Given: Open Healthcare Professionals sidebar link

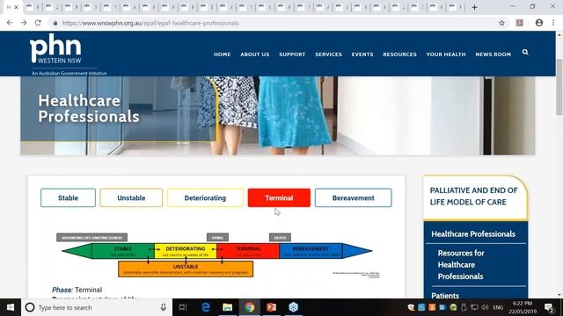Looking at the screenshot, I should coord(473,234).
